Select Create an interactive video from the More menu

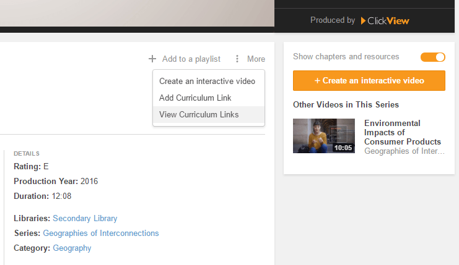[x=208, y=81]
